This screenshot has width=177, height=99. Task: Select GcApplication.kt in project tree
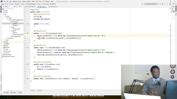pos(16,36)
